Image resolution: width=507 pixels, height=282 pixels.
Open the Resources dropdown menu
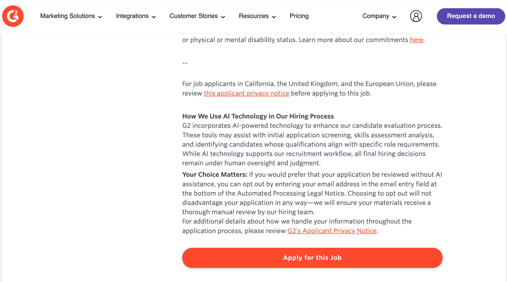[257, 16]
